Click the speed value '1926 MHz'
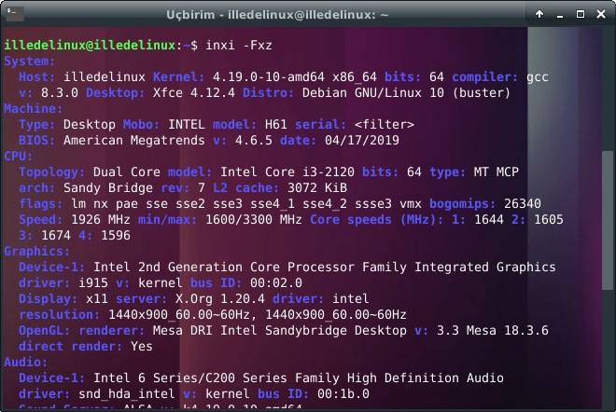The width and height of the screenshot is (616, 412). pyautogui.click(x=101, y=220)
